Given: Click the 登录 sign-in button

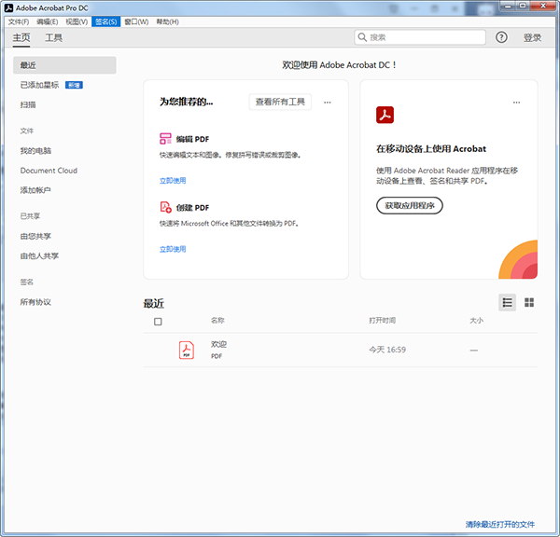Looking at the screenshot, I should pyautogui.click(x=532, y=37).
